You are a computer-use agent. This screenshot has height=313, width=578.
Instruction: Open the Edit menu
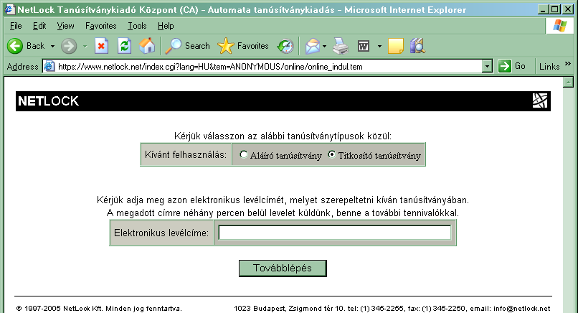point(39,26)
